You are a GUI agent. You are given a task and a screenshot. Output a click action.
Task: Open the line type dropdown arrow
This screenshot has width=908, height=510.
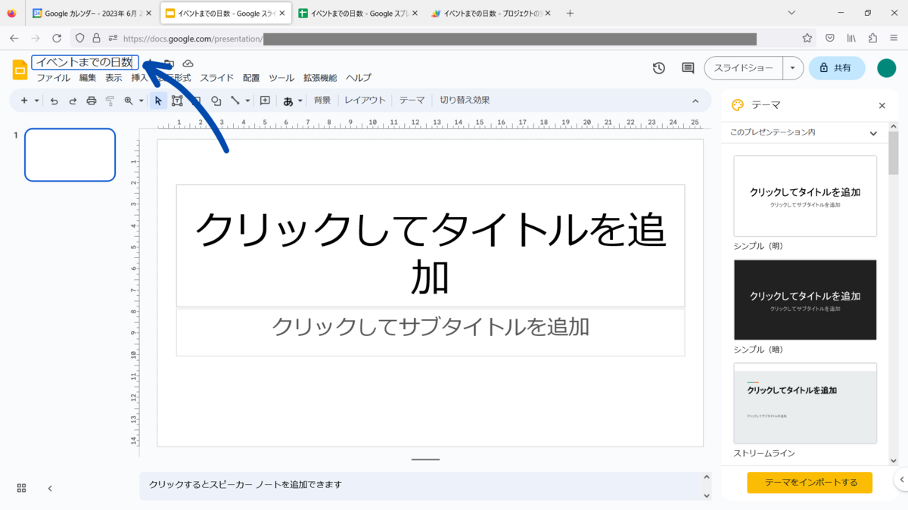pyautogui.click(x=247, y=101)
